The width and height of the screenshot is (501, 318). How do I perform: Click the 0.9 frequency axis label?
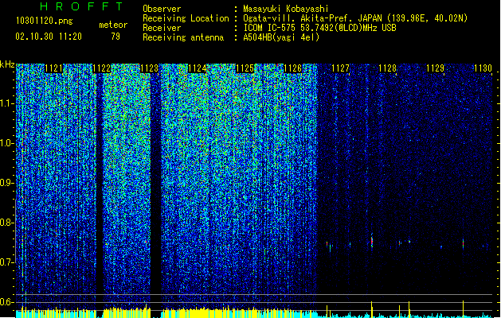(x=6, y=183)
